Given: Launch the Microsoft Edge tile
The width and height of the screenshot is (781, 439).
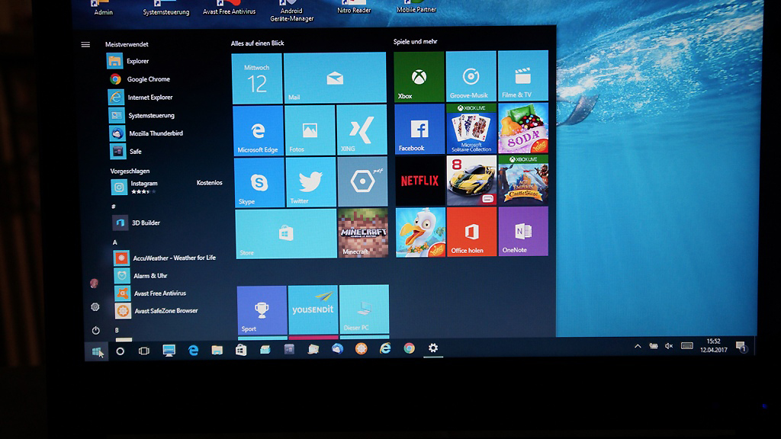Looking at the screenshot, I should tap(258, 131).
